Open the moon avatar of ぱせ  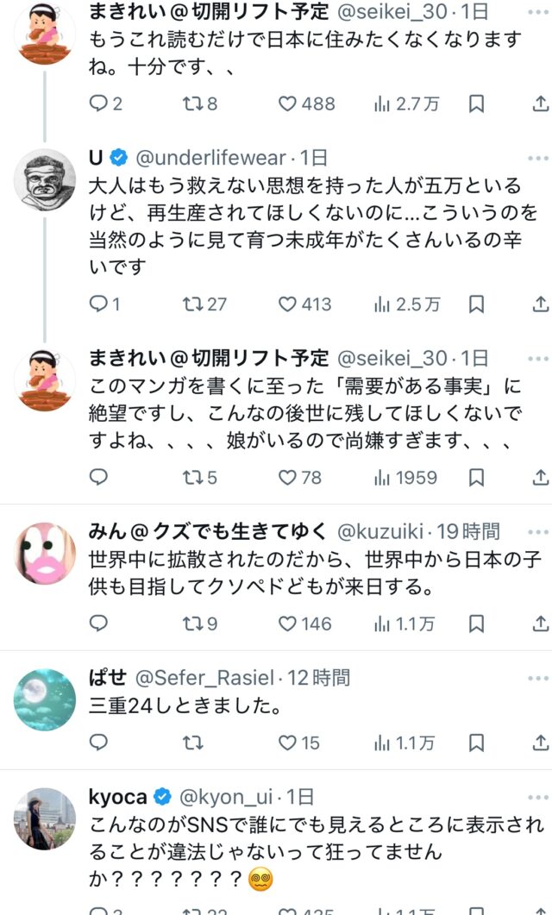[45, 699]
